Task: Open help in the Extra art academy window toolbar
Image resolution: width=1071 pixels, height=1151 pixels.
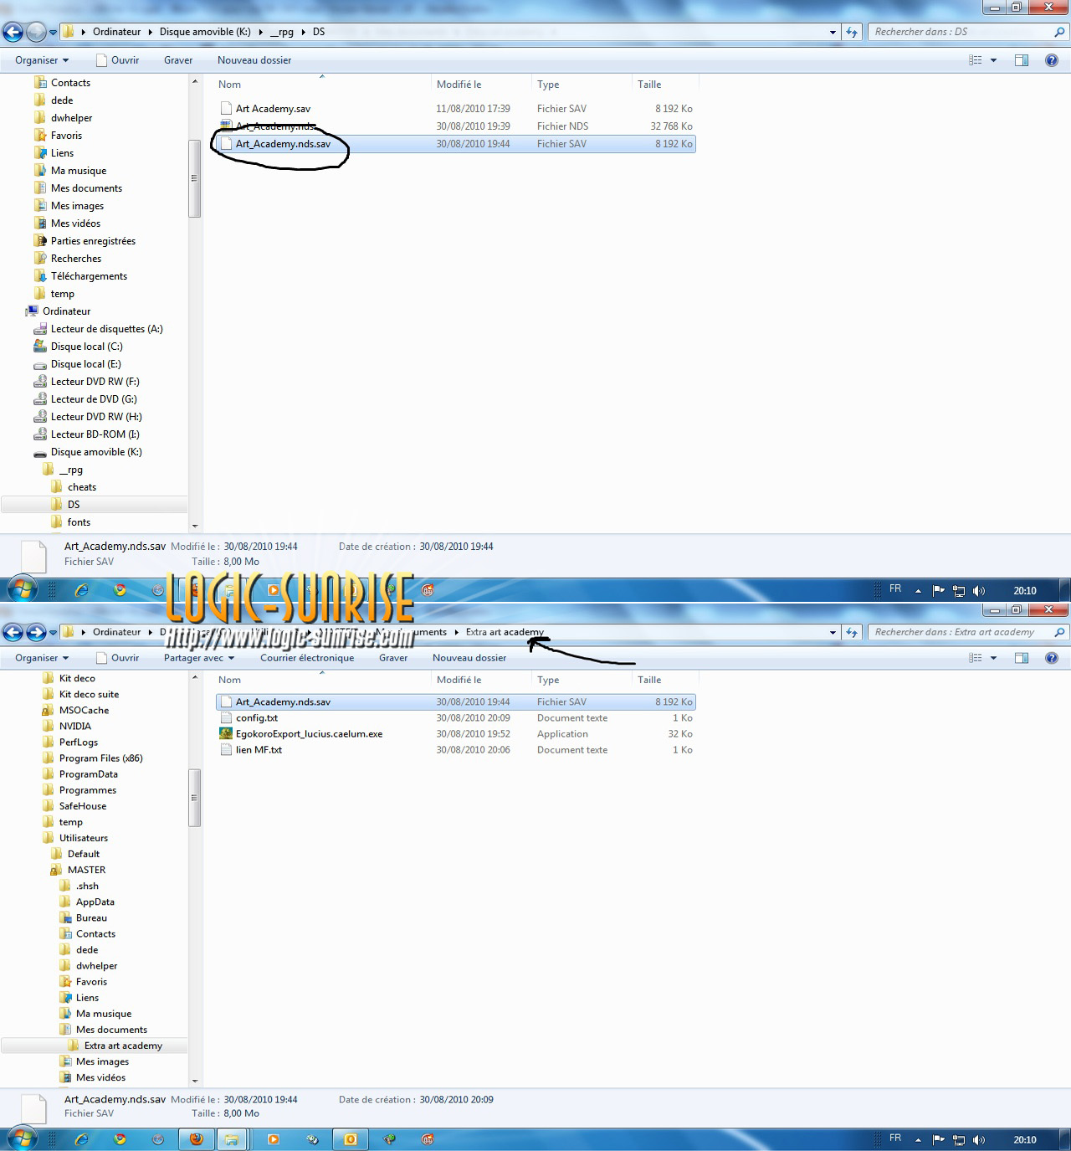Action: pos(1052,658)
